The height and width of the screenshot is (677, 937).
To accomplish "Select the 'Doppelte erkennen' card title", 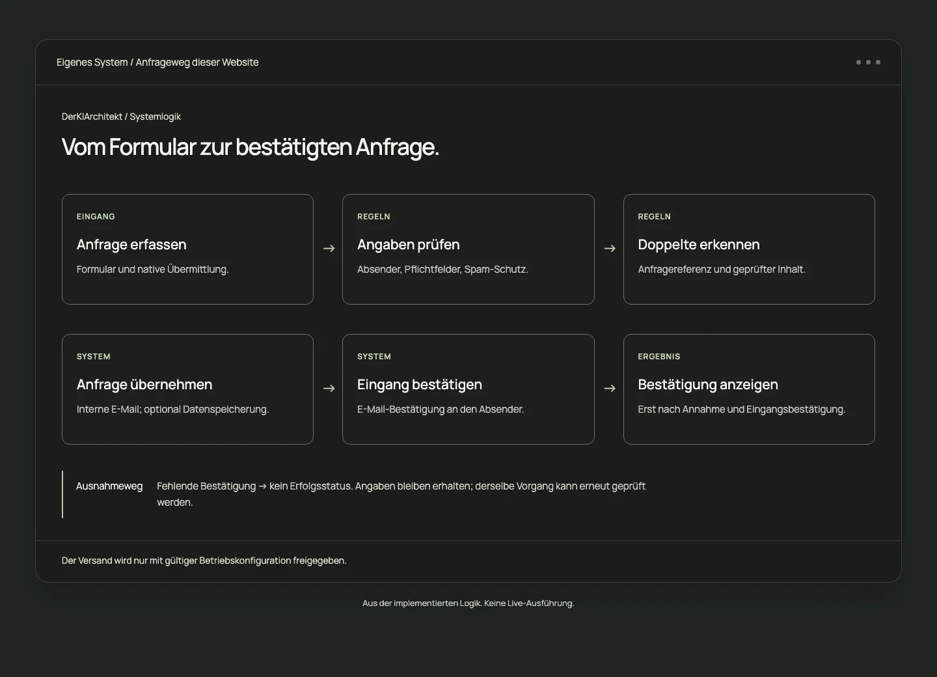I will click(699, 245).
